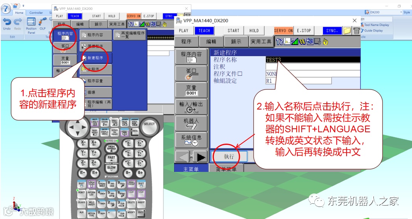Click the FAST manual speed key

[x=111, y=158]
